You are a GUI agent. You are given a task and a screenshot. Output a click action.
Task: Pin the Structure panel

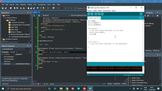coord(28,12)
